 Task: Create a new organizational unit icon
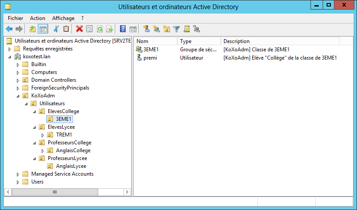[167, 29]
